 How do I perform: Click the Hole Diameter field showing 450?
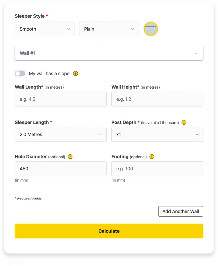point(60,168)
